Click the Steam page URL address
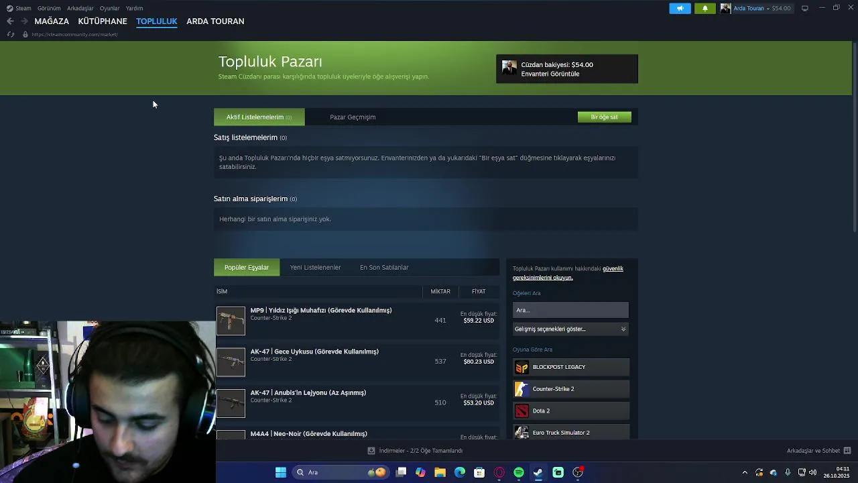This screenshot has width=858, height=483. click(x=74, y=34)
